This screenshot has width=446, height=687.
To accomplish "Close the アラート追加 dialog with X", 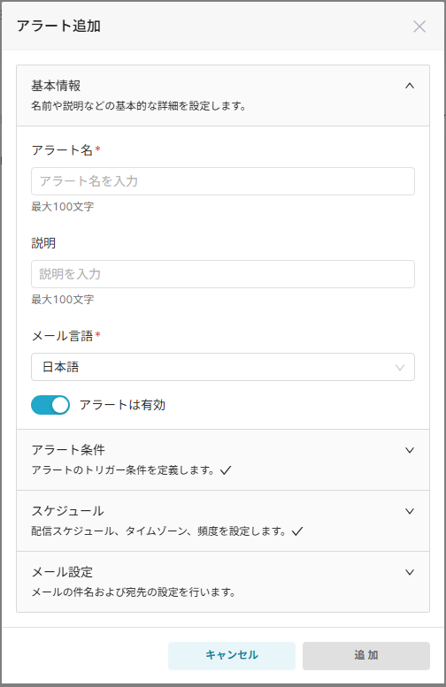I will [x=419, y=27].
